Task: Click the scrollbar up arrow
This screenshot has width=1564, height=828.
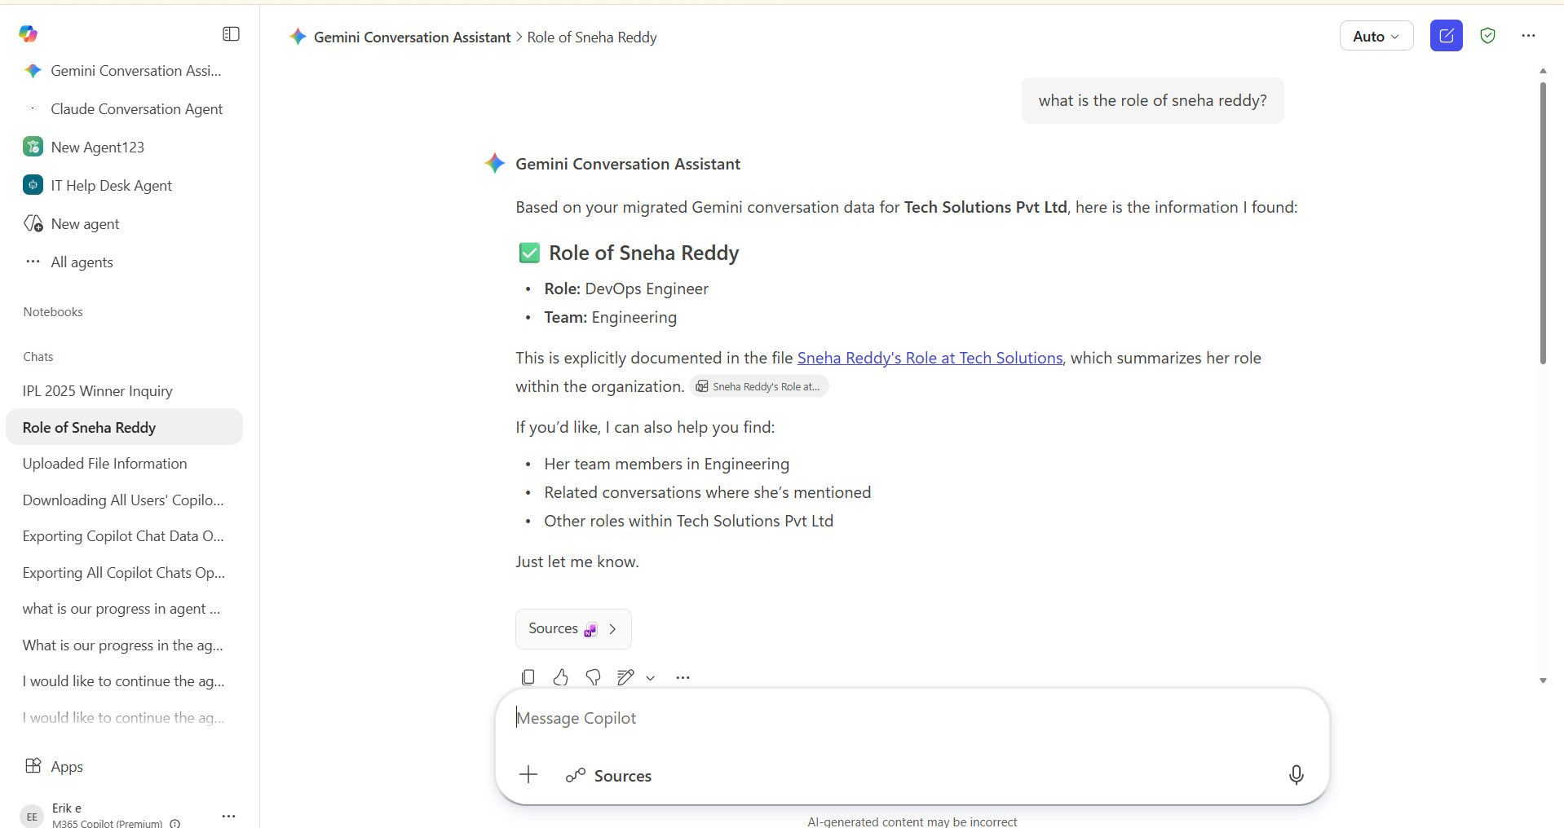Action: coord(1543,71)
